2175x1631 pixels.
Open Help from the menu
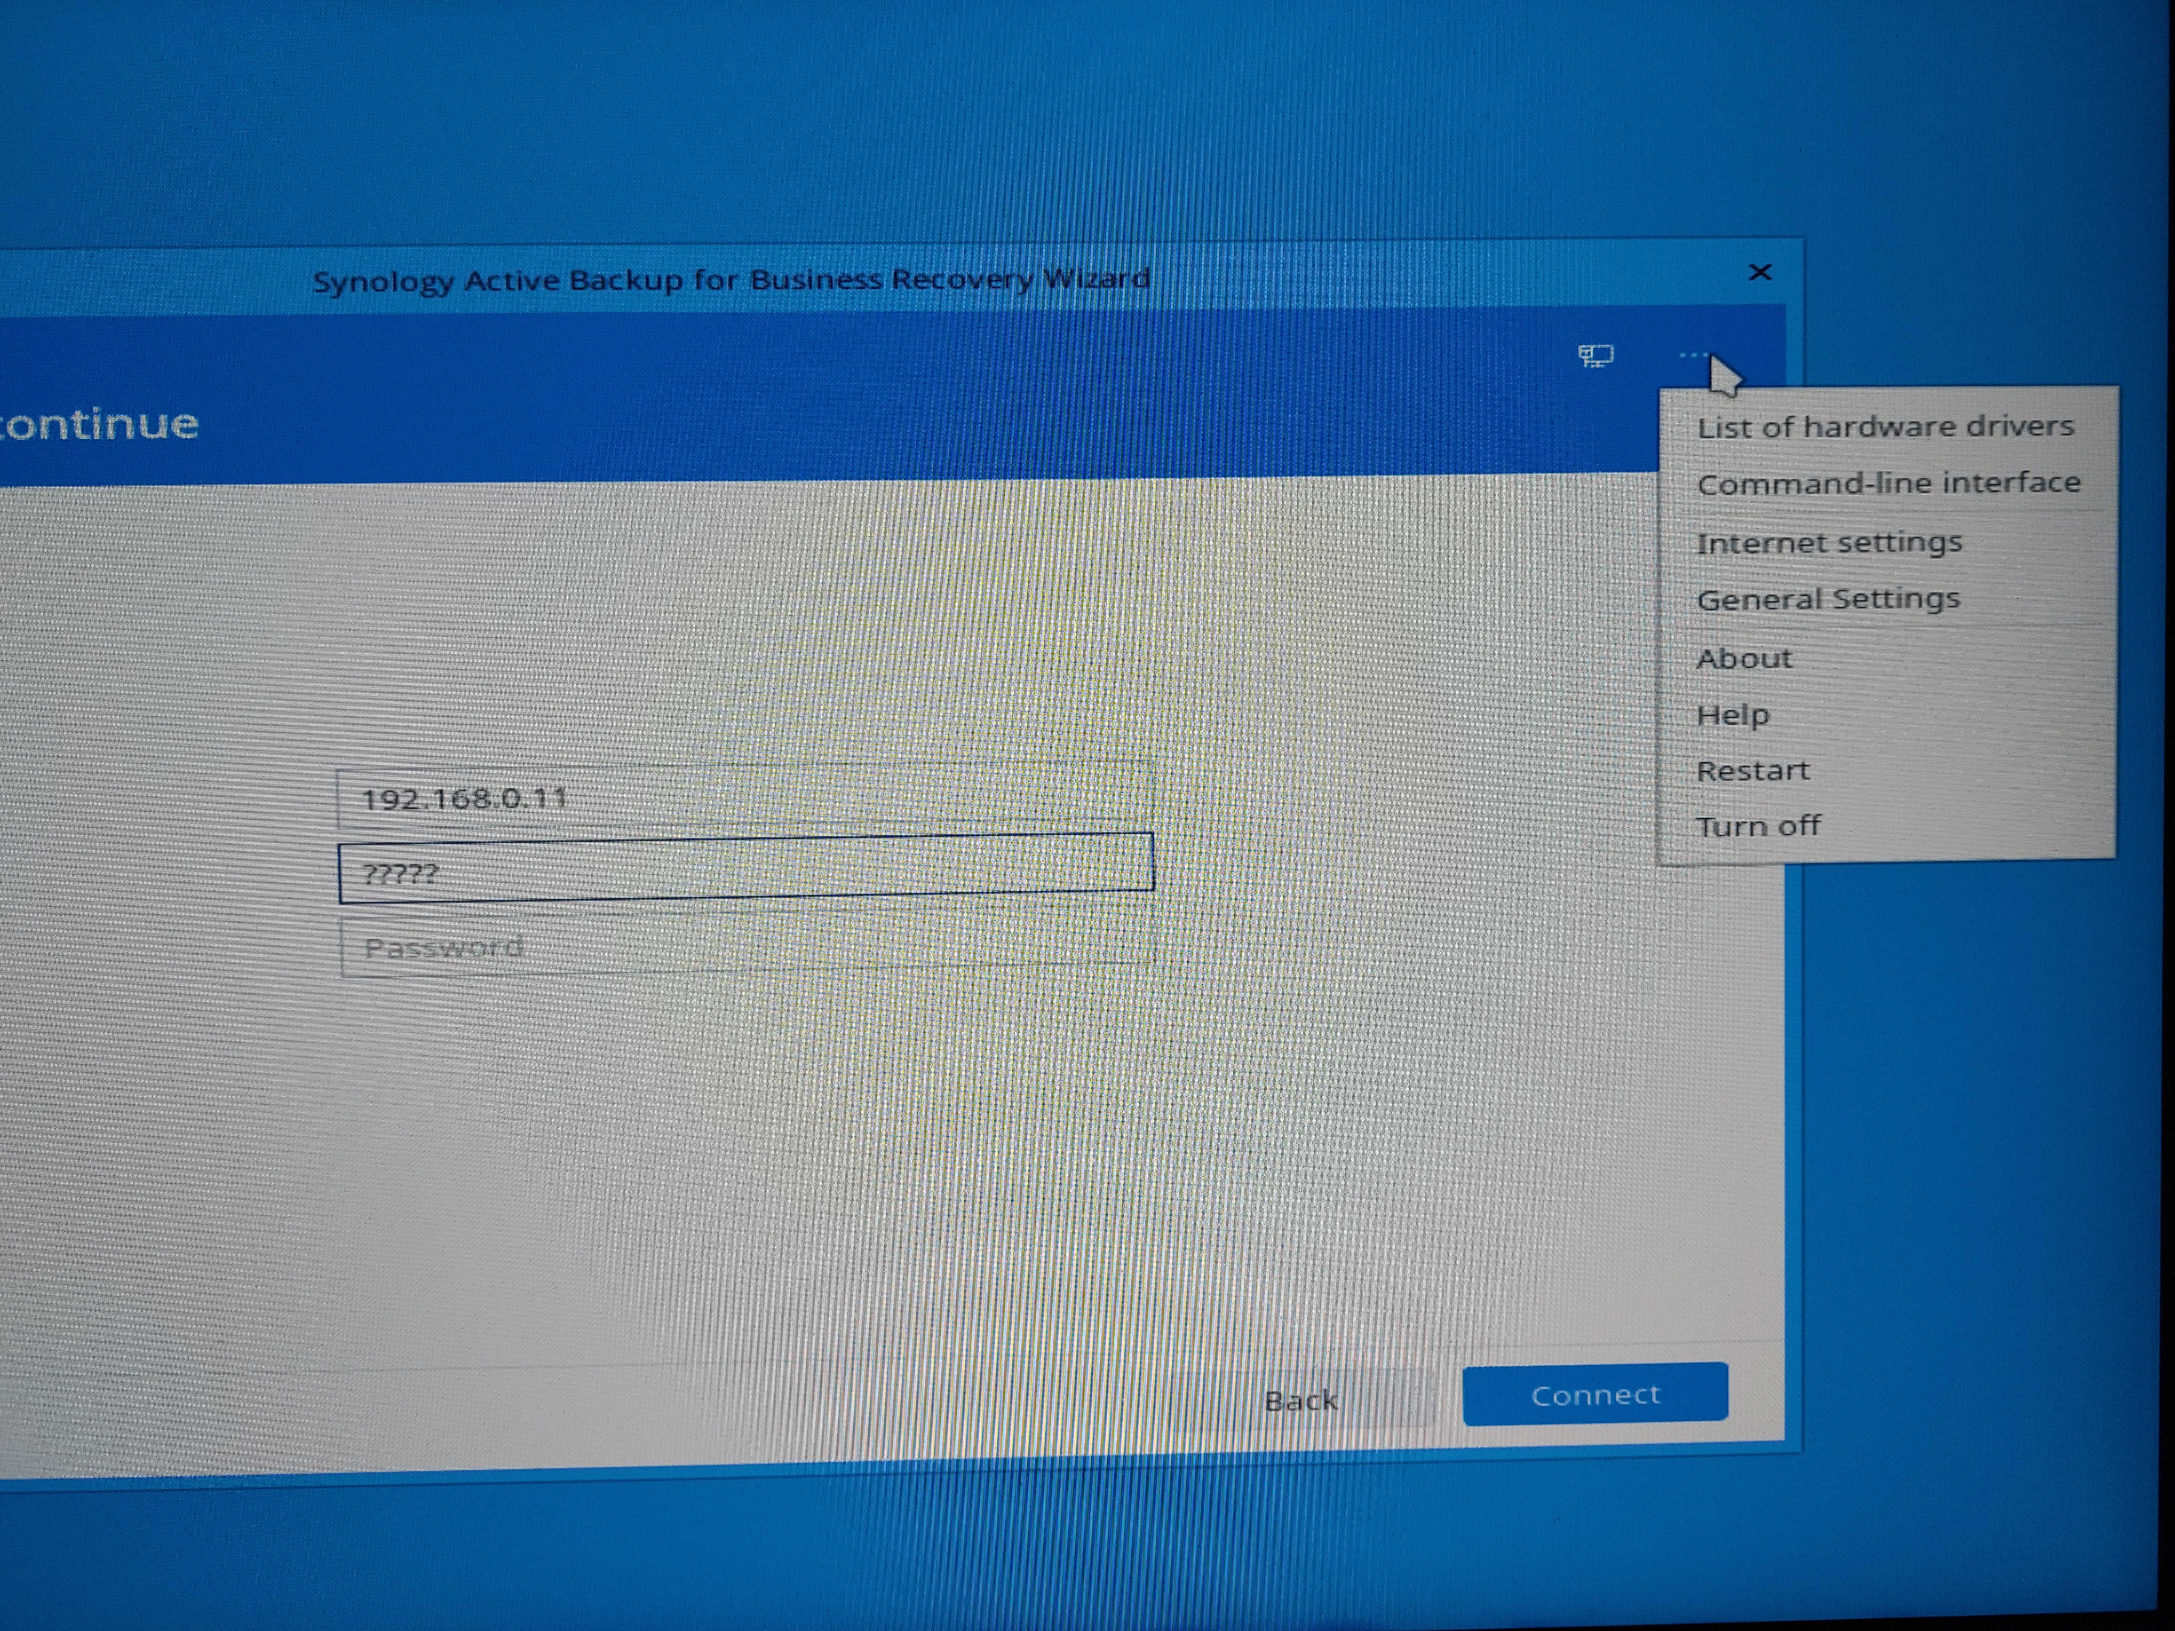pos(1732,715)
